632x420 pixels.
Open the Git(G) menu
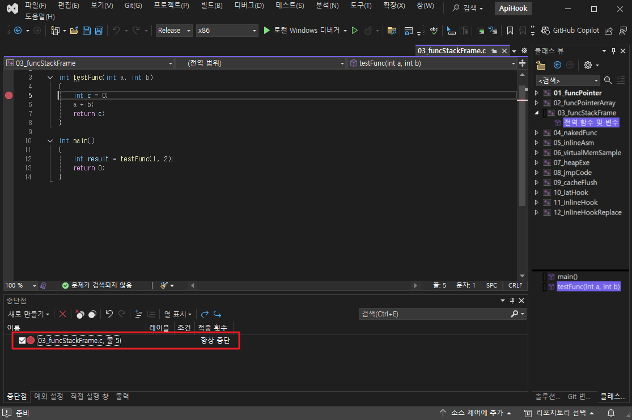click(x=133, y=6)
